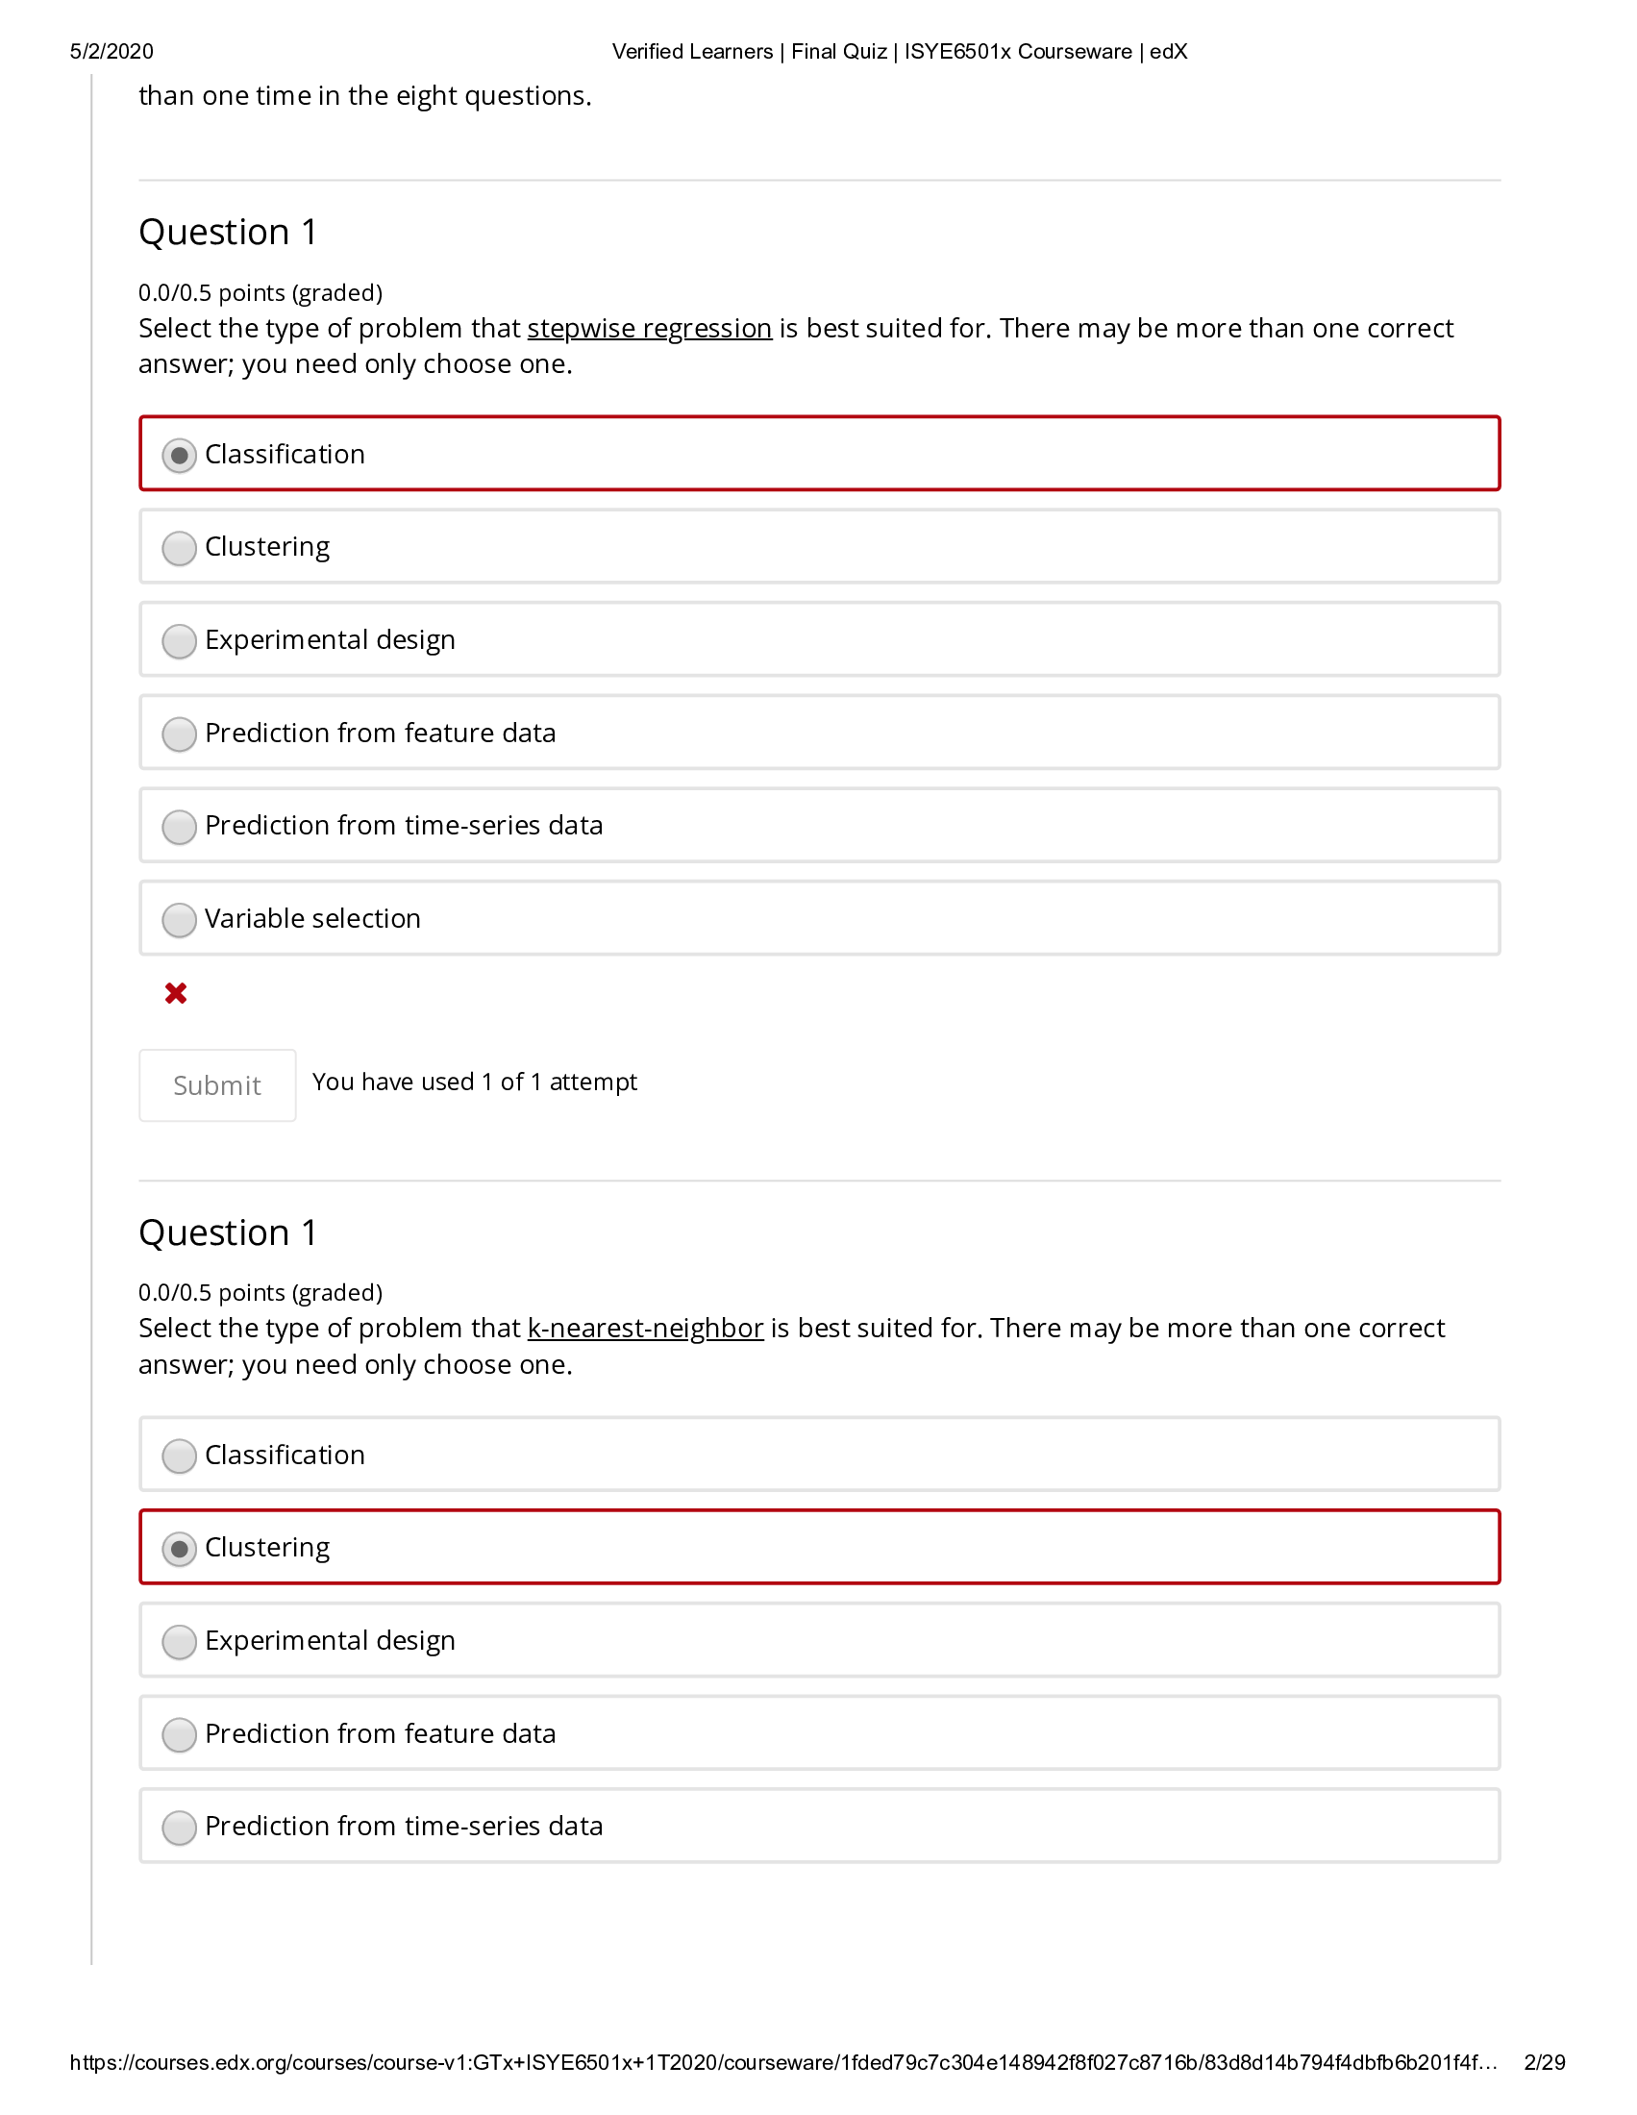Image resolution: width=1637 pixels, height=2115 pixels.
Task: Click the Submit button
Action: 217,1084
